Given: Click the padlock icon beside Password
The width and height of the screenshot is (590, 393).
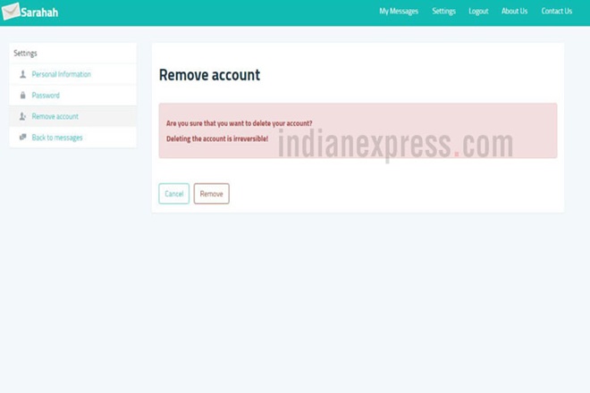Looking at the screenshot, I should click(x=22, y=96).
